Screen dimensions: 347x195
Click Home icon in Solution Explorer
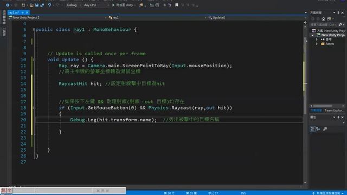(323, 19)
